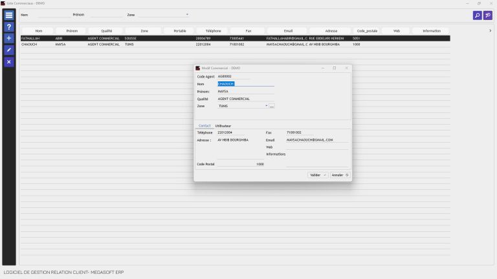This screenshot has width=497, height=279.
Task: Open the Zone dropdown showing TUNIS in dialog
Action: tap(266, 106)
